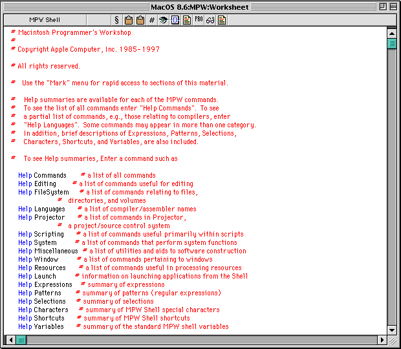Click the eyeglasses toolbar icon

pos(210,20)
